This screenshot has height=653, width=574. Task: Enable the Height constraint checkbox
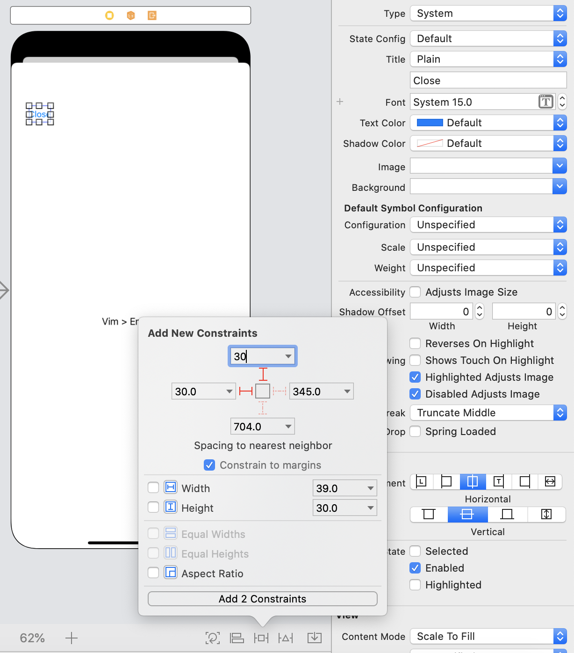(x=153, y=507)
